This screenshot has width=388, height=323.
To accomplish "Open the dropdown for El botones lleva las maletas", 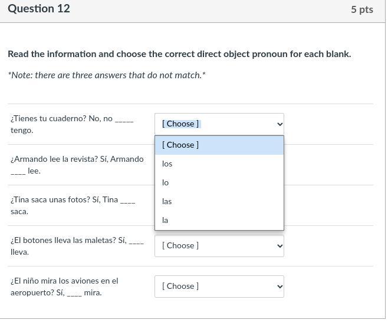I will click(x=219, y=246).
